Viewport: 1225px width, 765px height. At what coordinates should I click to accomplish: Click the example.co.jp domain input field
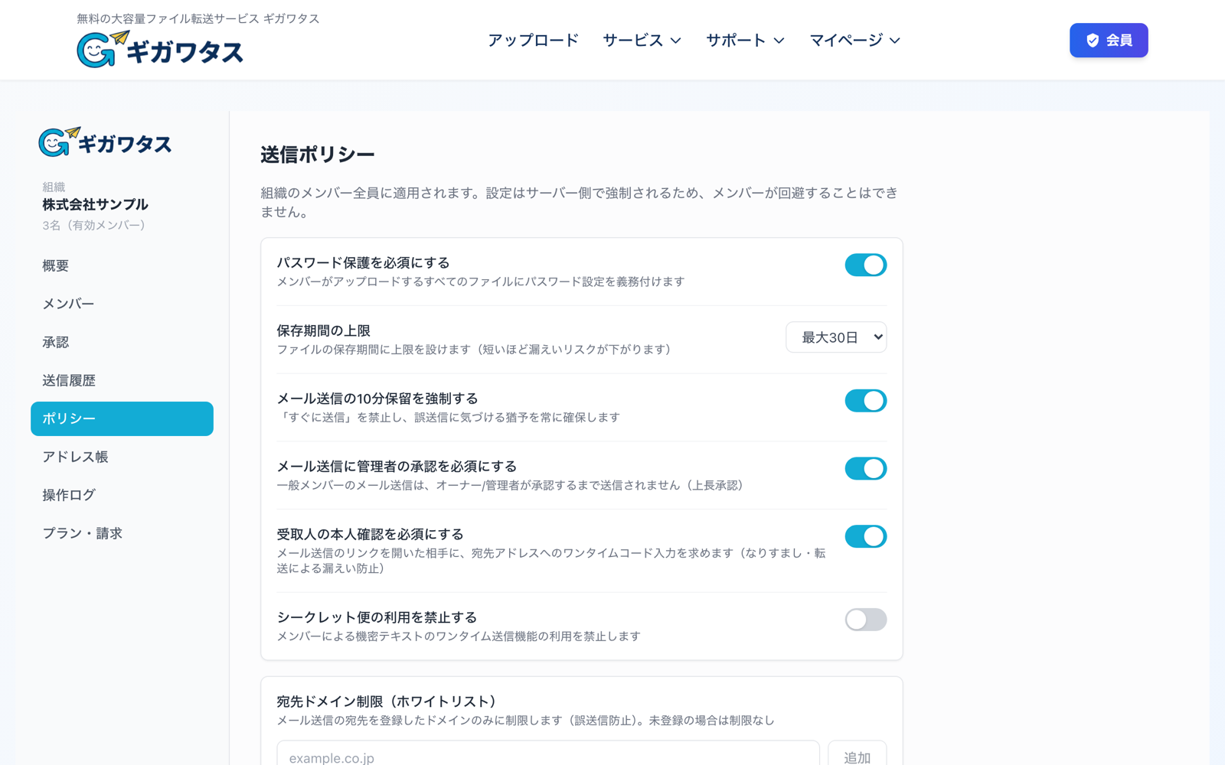[x=548, y=757]
